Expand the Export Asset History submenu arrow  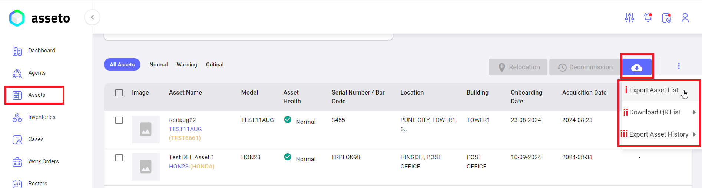[x=694, y=134]
